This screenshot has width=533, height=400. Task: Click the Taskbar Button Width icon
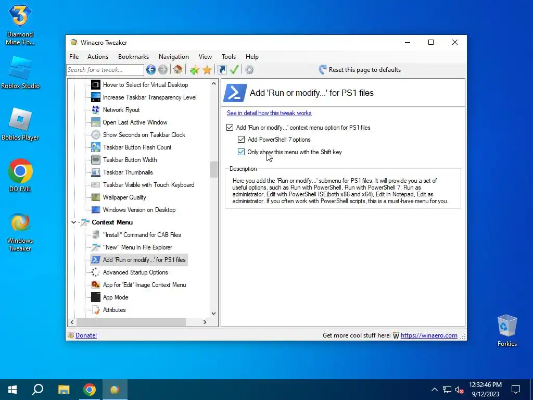pos(96,160)
